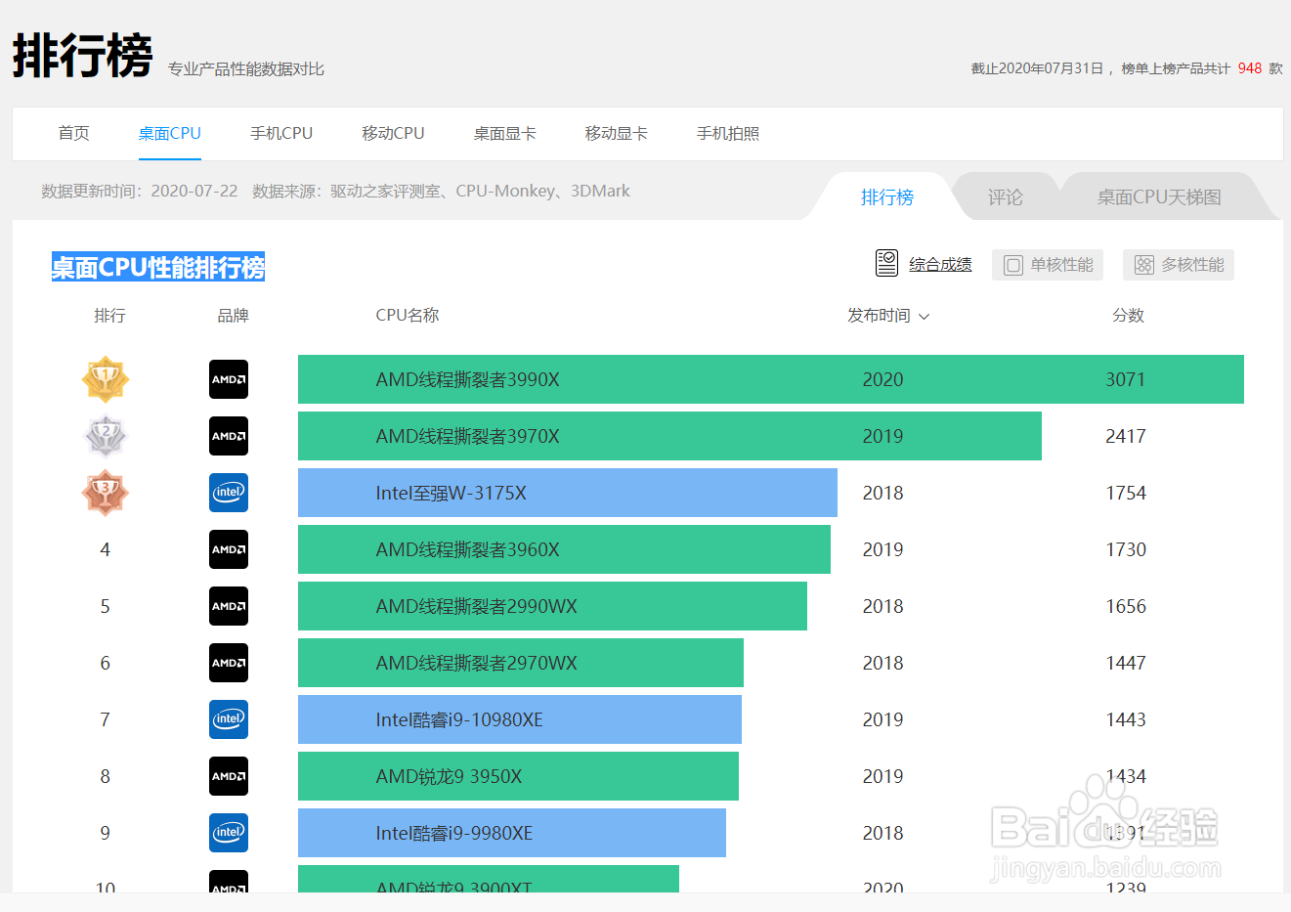Click the Intel酷睿i9-10980XE bar

tap(520, 719)
